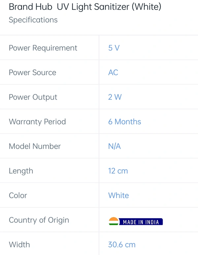Click the MADE IN INDIA badge text

point(141,222)
